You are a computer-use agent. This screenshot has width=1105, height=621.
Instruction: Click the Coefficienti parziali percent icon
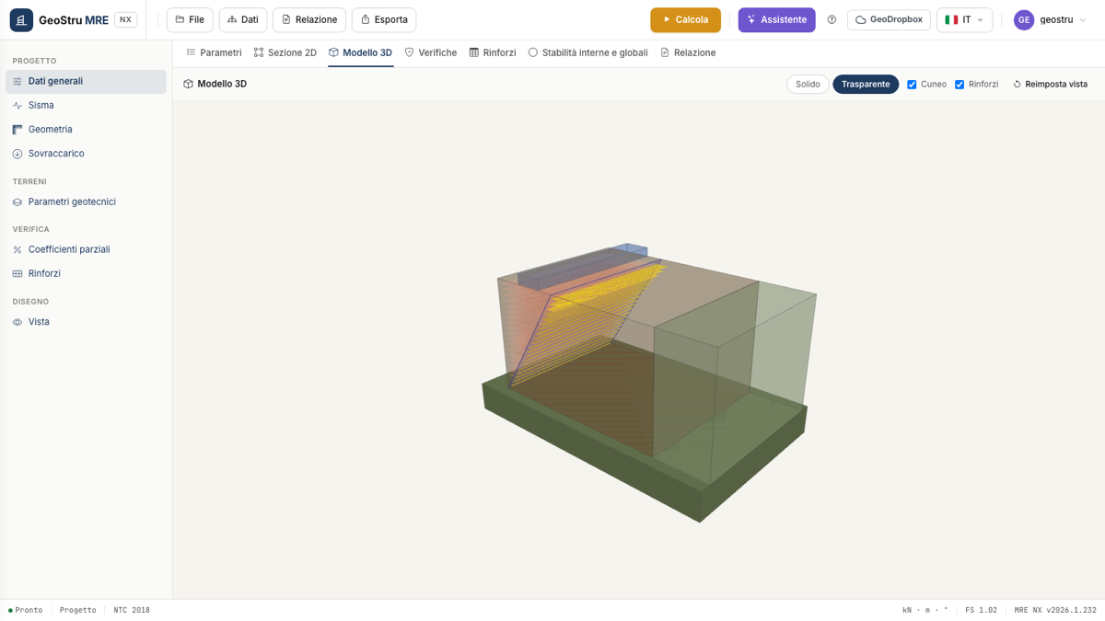point(17,249)
